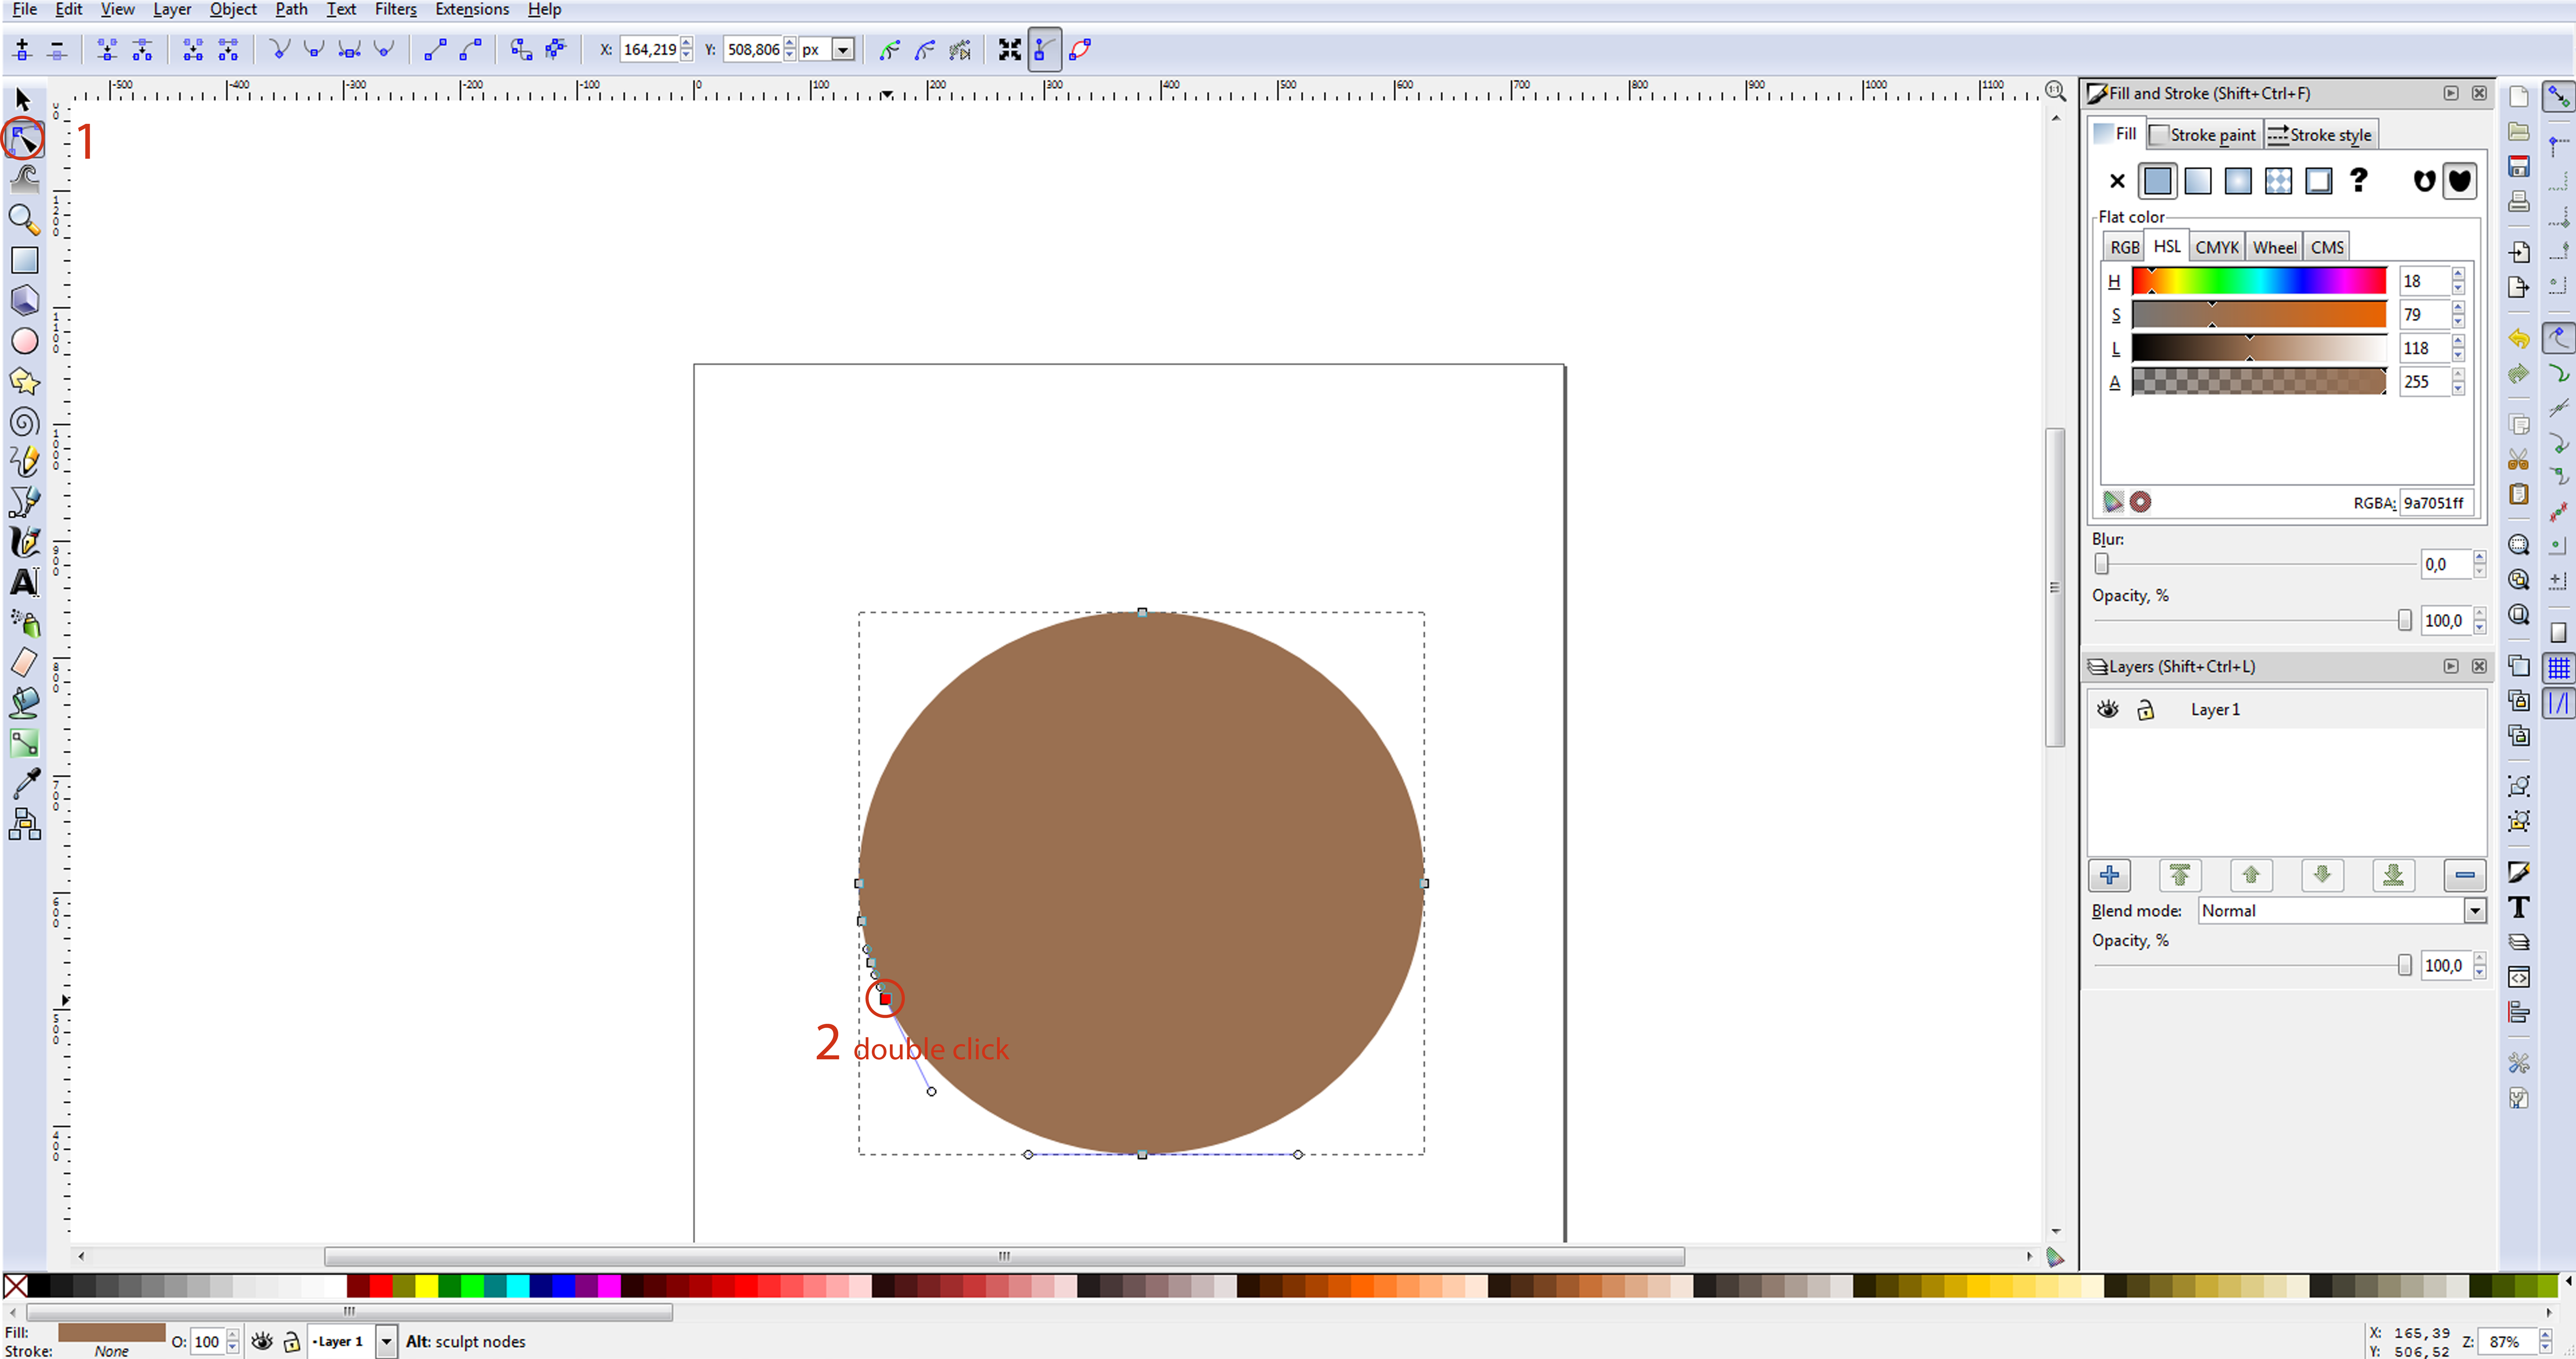This screenshot has height=1359, width=2576.
Task: Delete the current layer with minus button
Action: 2465,875
